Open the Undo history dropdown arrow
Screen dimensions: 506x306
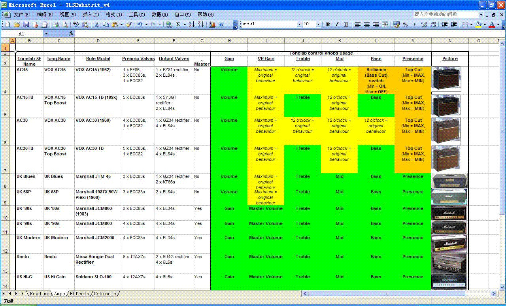pos(146,25)
